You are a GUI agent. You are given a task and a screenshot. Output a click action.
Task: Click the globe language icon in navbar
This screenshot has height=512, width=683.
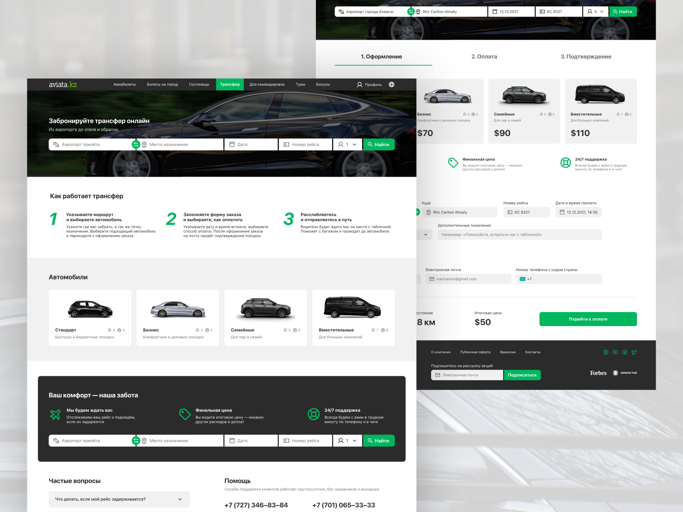(392, 84)
